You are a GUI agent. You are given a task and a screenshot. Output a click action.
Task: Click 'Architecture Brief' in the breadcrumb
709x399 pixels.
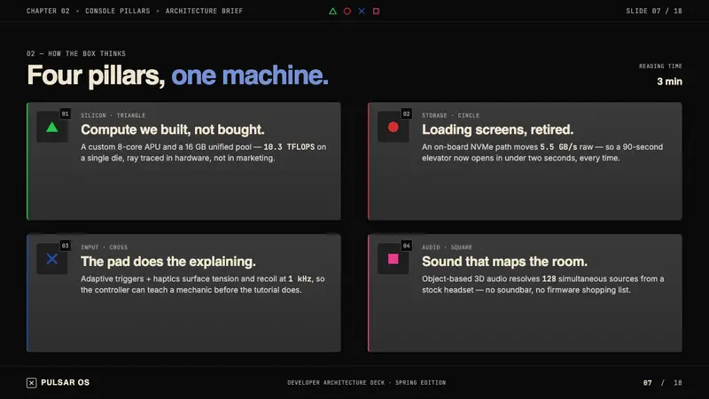204,11
